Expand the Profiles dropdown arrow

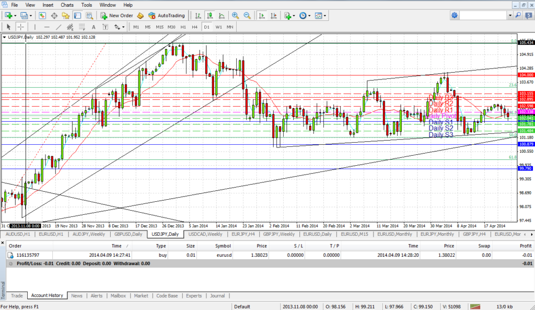pos(30,16)
